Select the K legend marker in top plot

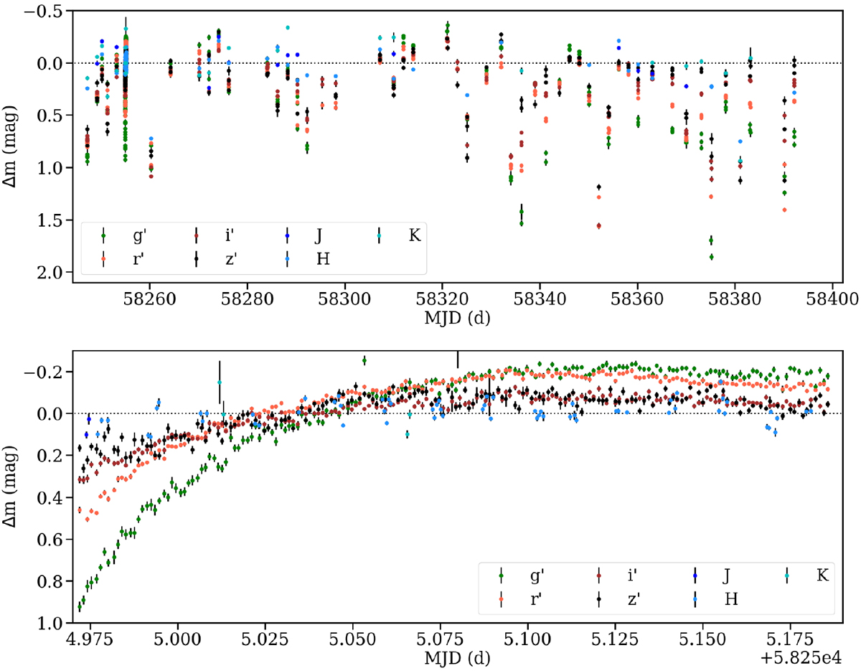[x=380, y=235]
